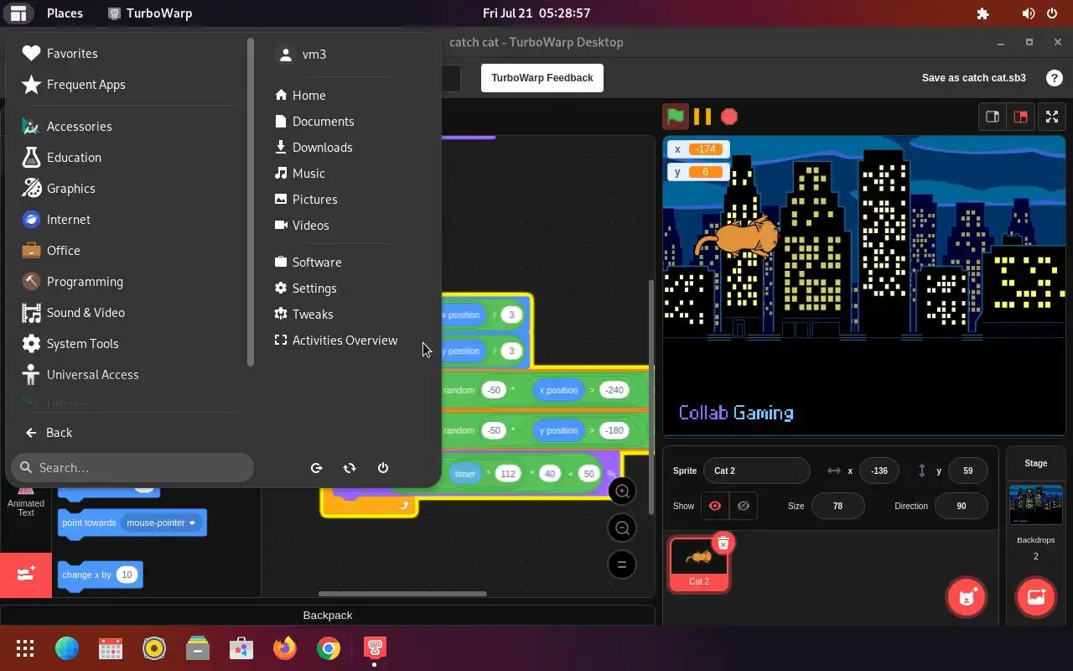The width and height of the screenshot is (1073, 671).
Task: Launch Firefox from the dock
Action: tap(285, 648)
